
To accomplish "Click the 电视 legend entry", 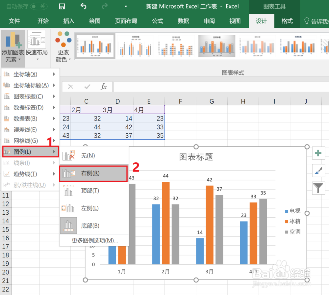I will 293,211.
